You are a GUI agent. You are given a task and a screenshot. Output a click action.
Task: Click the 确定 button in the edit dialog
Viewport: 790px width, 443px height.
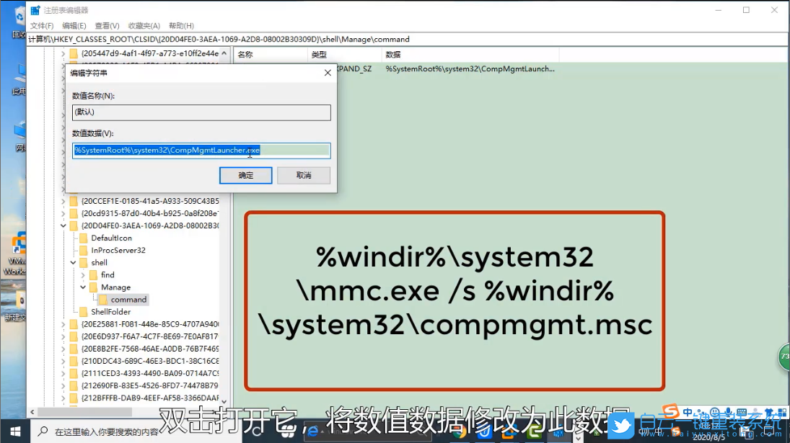[x=245, y=175]
